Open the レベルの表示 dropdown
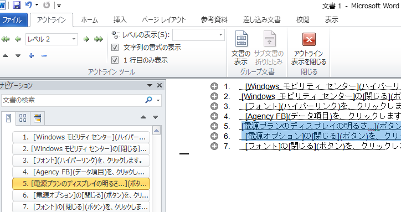This screenshot has height=212, width=401. click(220, 35)
